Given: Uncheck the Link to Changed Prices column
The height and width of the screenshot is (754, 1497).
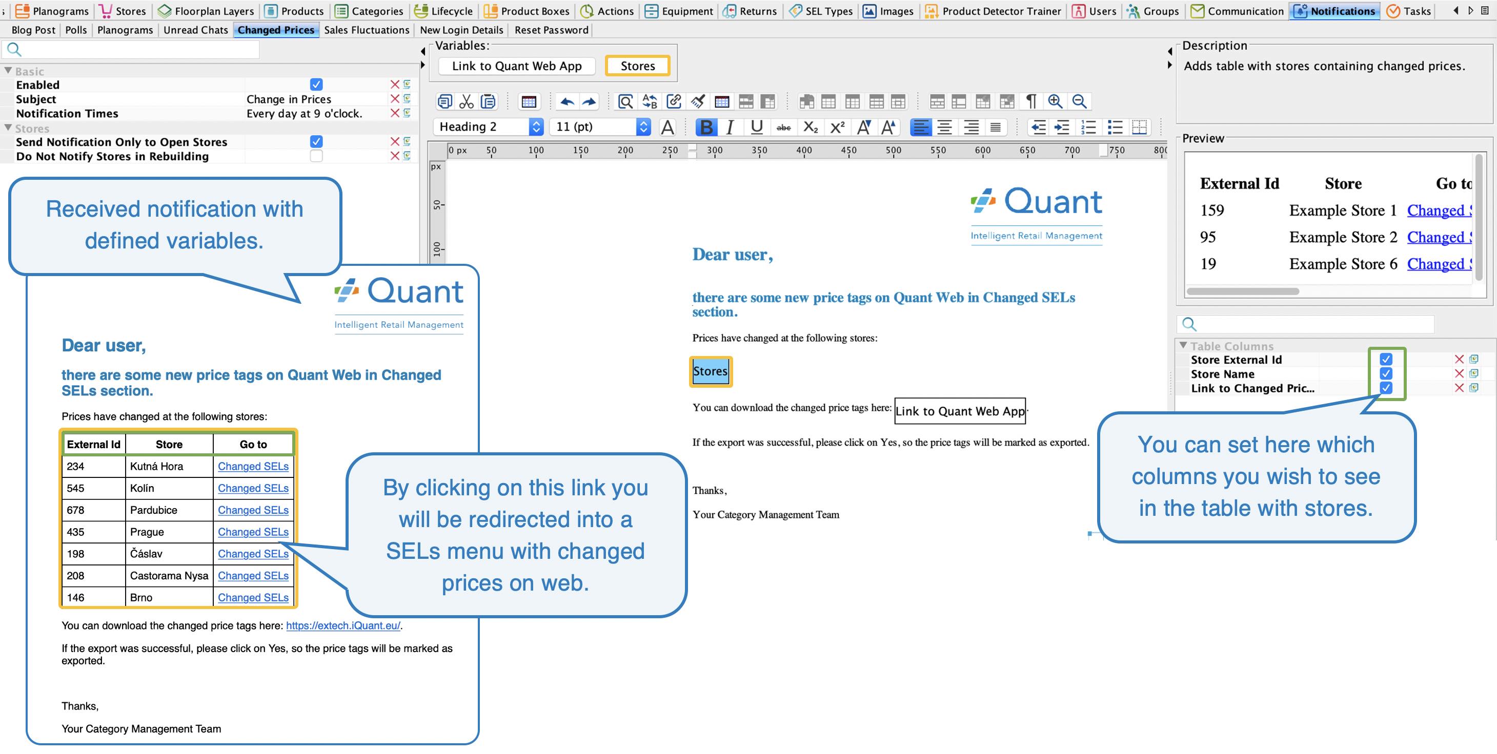Looking at the screenshot, I should pos(1386,388).
